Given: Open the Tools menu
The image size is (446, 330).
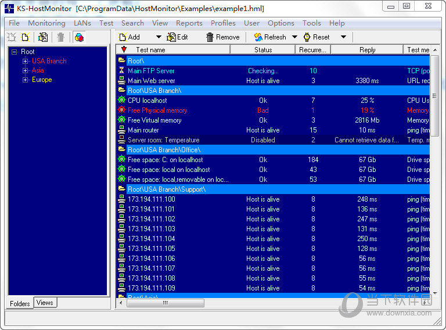Looking at the screenshot, I should click(312, 23).
